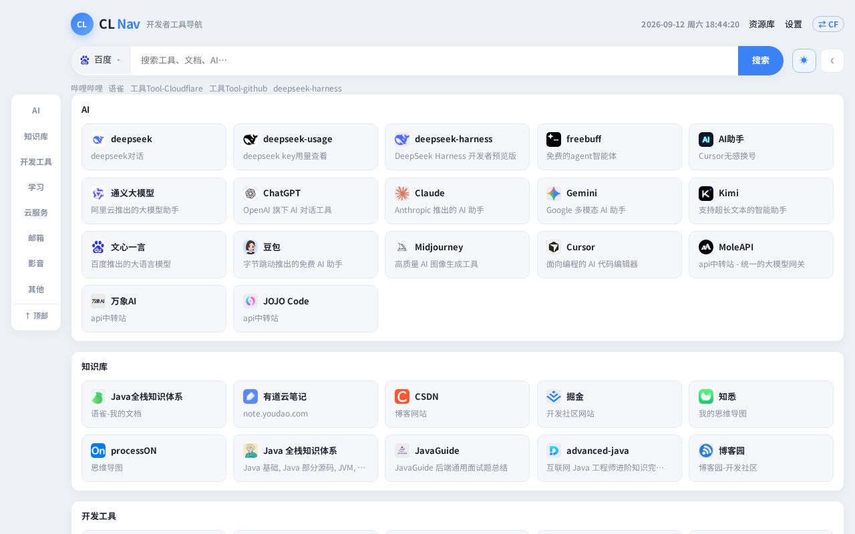This screenshot has height=534, width=855.
Task: Click the advanced-java card icon
Action: coord(554,451)
